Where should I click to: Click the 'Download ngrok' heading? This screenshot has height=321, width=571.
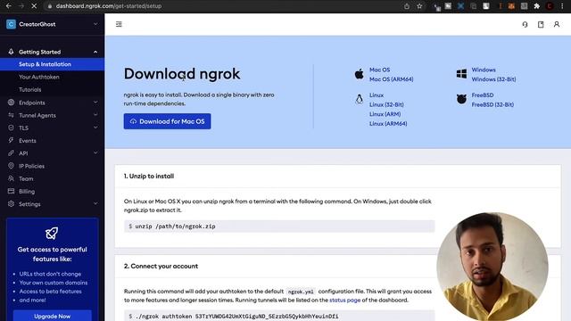click(182, 74)
